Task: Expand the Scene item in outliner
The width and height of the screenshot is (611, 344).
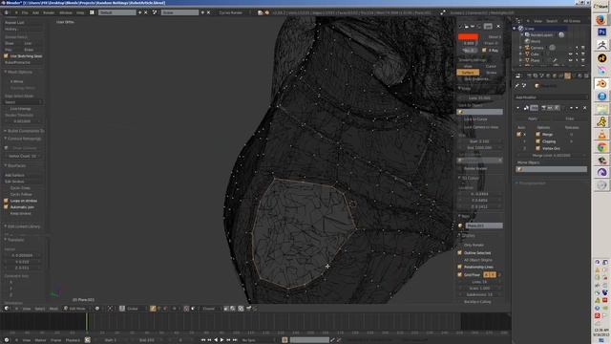Action: point(515,29)
